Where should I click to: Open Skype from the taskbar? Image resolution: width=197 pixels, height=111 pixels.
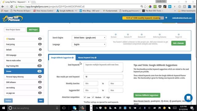click(74, 108)
